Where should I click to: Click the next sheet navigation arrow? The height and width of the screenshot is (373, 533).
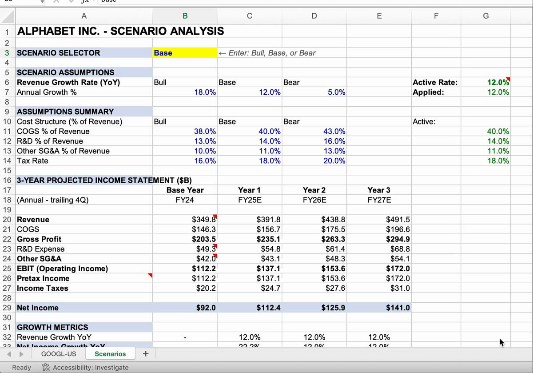[21, 354]
